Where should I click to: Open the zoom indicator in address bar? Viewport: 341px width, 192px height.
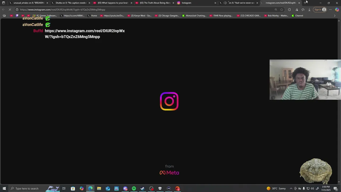[276, 10]
